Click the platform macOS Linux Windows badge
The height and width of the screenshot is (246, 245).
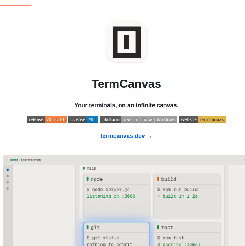(139, 119)
